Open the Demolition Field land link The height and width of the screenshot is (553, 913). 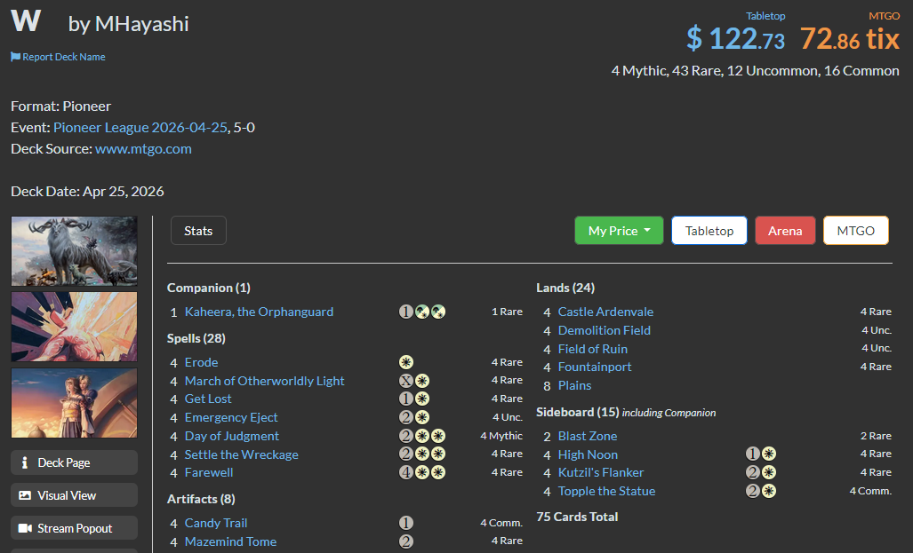[605, 330]
